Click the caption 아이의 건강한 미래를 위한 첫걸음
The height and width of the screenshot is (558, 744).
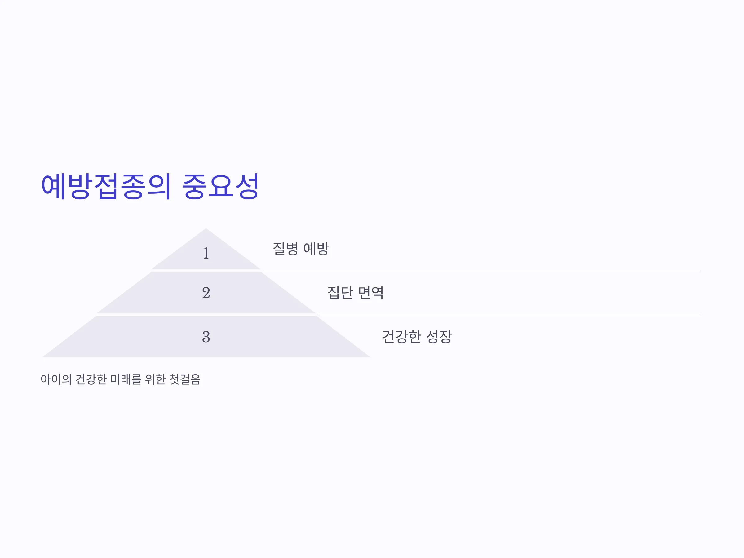coord(120,379)
